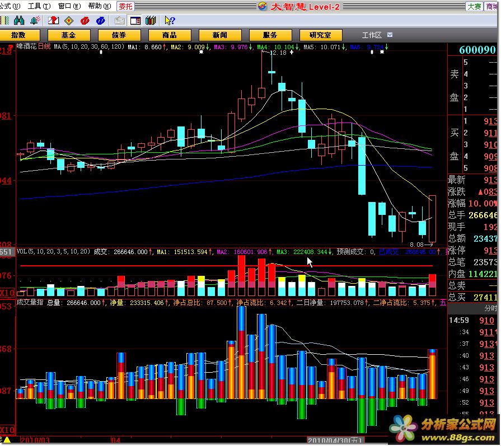Click the 成交量指 indicator label

pos(30,302)
